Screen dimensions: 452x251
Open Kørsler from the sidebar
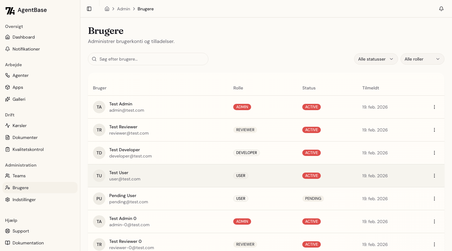(19, 125)
